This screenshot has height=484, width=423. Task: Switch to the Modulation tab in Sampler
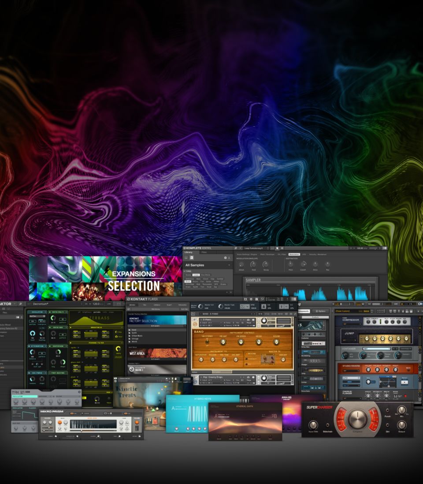294,254
